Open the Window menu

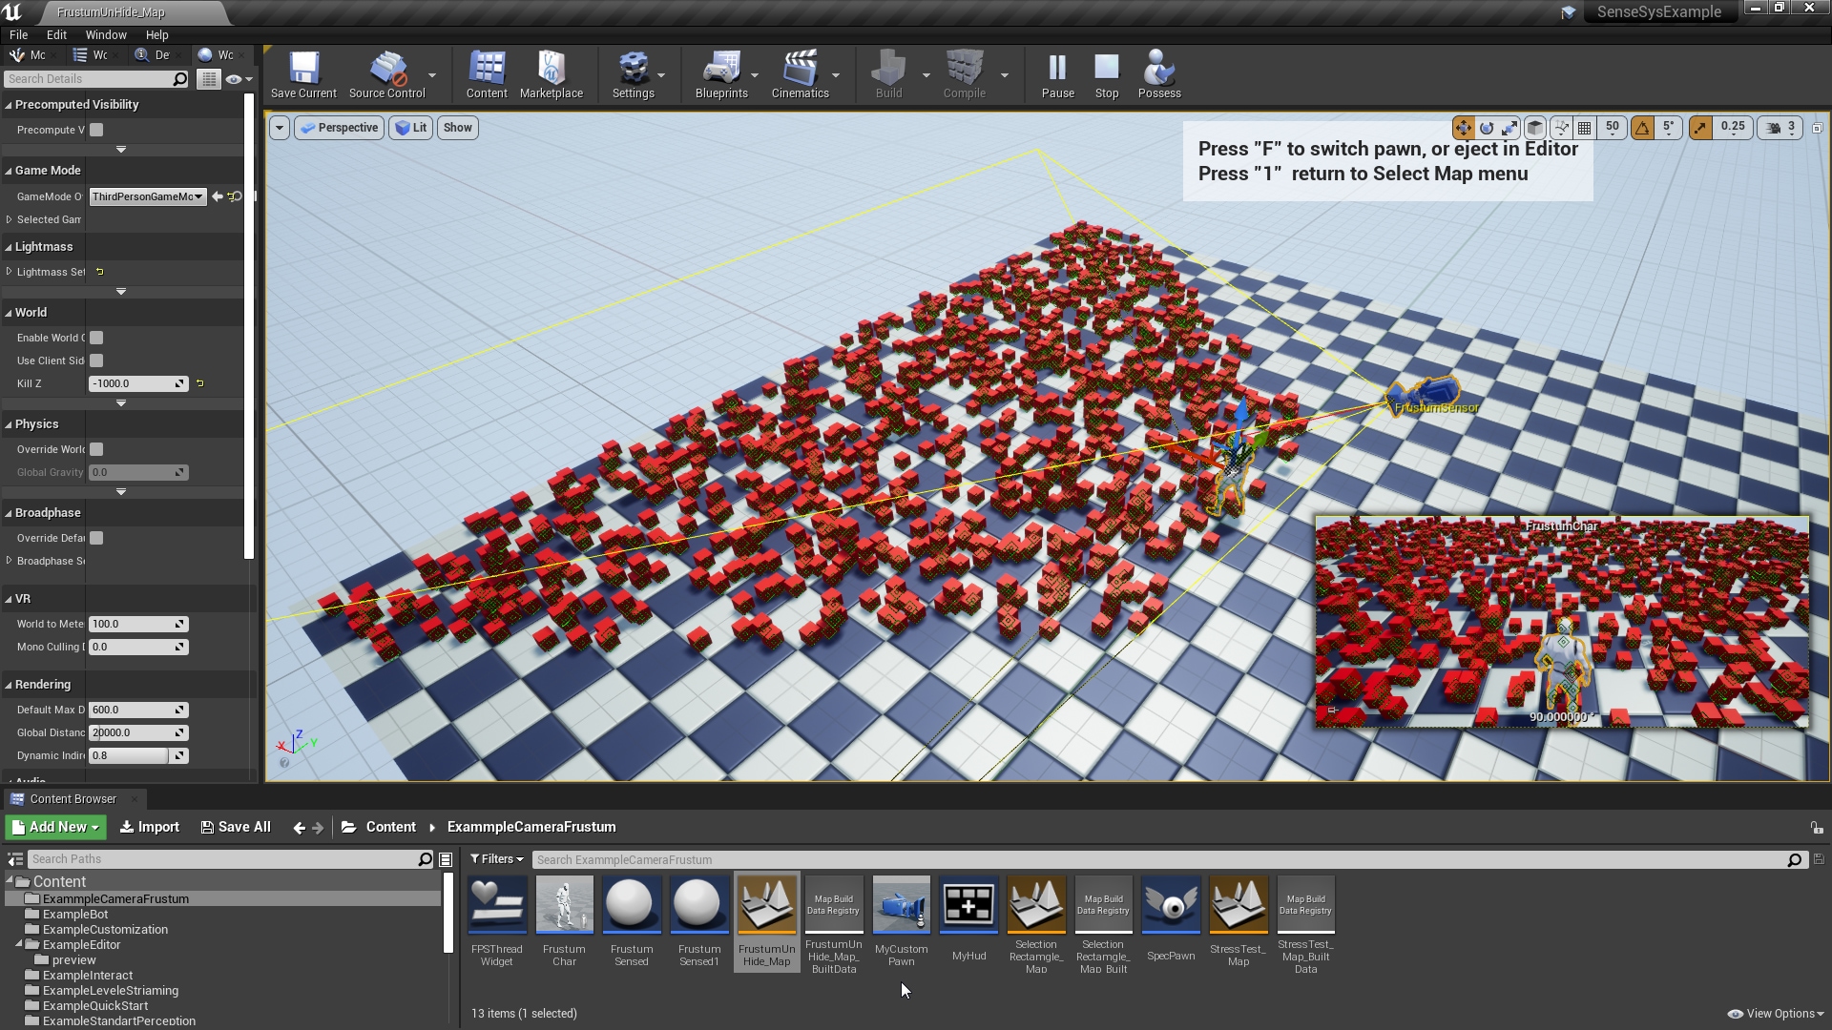(105, 34)
